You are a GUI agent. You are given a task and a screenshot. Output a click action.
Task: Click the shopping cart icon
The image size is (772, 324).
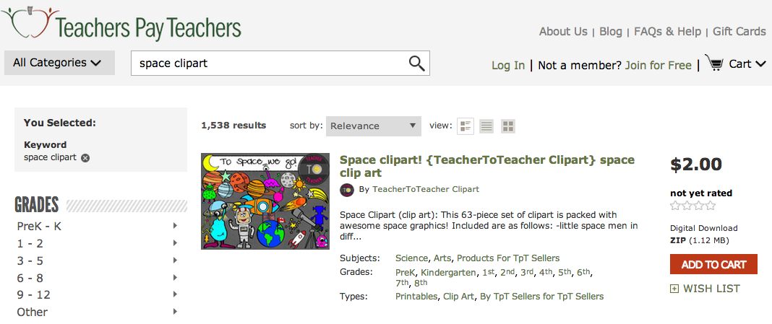click(x=714, y=63)
